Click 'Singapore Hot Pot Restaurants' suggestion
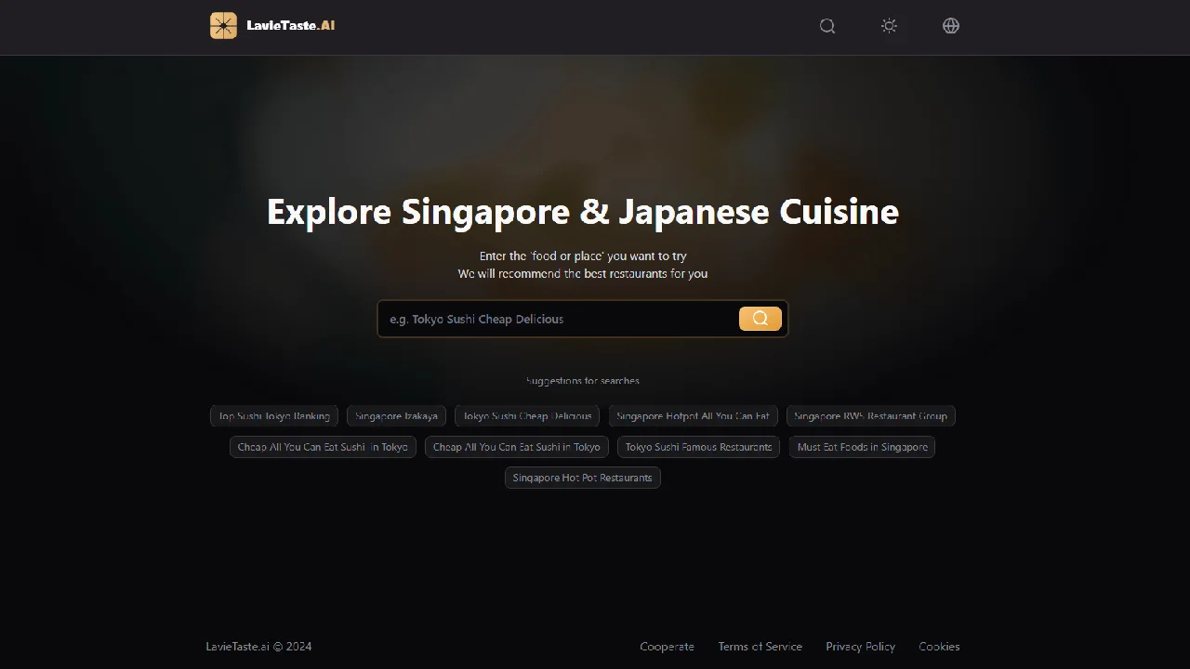The image size is (1190, 669). [582, 478]
